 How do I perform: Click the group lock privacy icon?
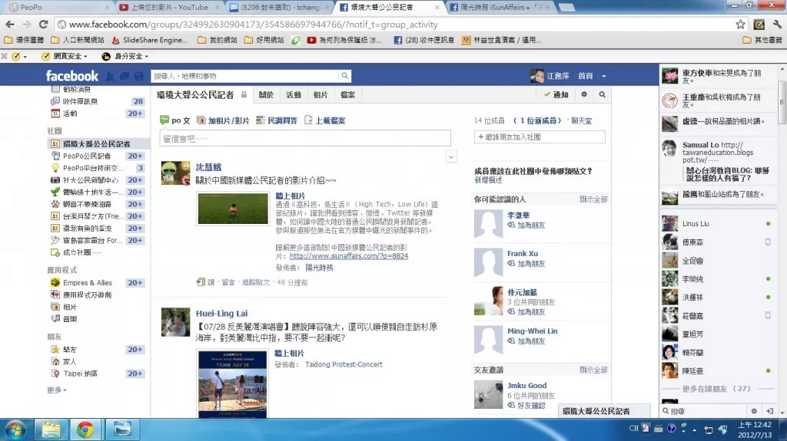click(244, 94)
